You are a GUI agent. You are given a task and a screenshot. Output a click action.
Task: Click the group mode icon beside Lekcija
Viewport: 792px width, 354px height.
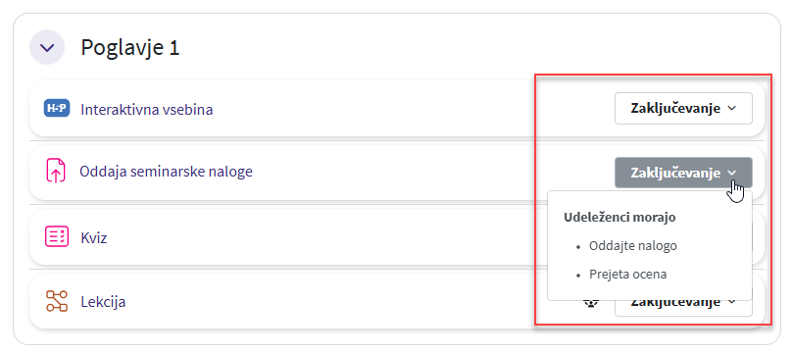pos(591,303)
